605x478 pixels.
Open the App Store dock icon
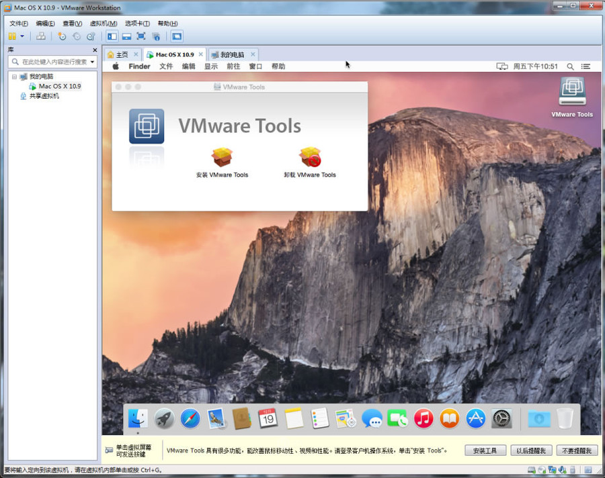point(475,419)
